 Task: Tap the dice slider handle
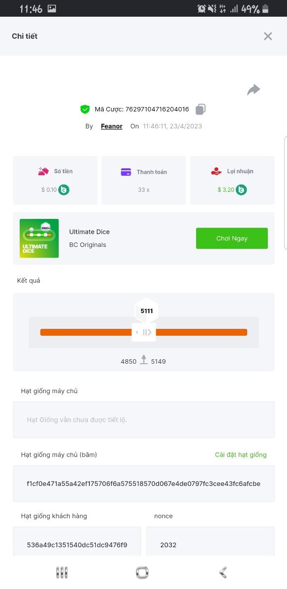[144, 332]
